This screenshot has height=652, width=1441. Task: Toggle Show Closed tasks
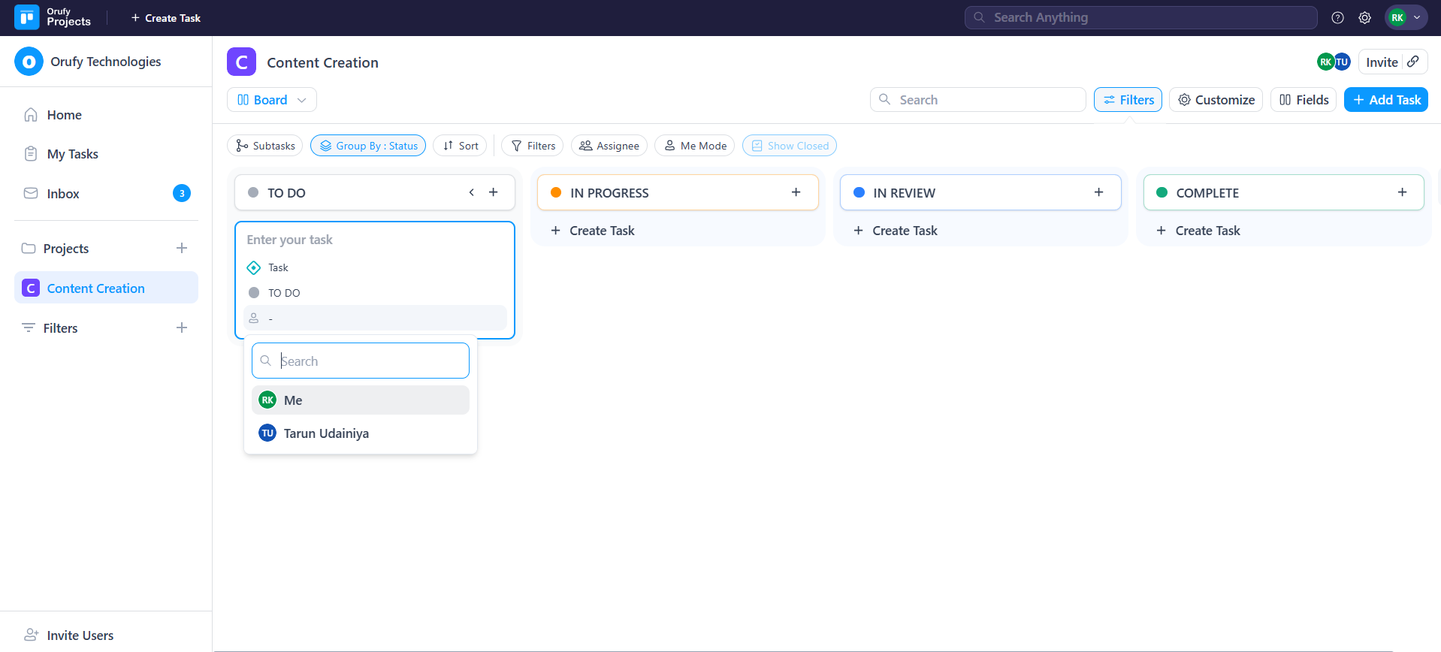789,146
